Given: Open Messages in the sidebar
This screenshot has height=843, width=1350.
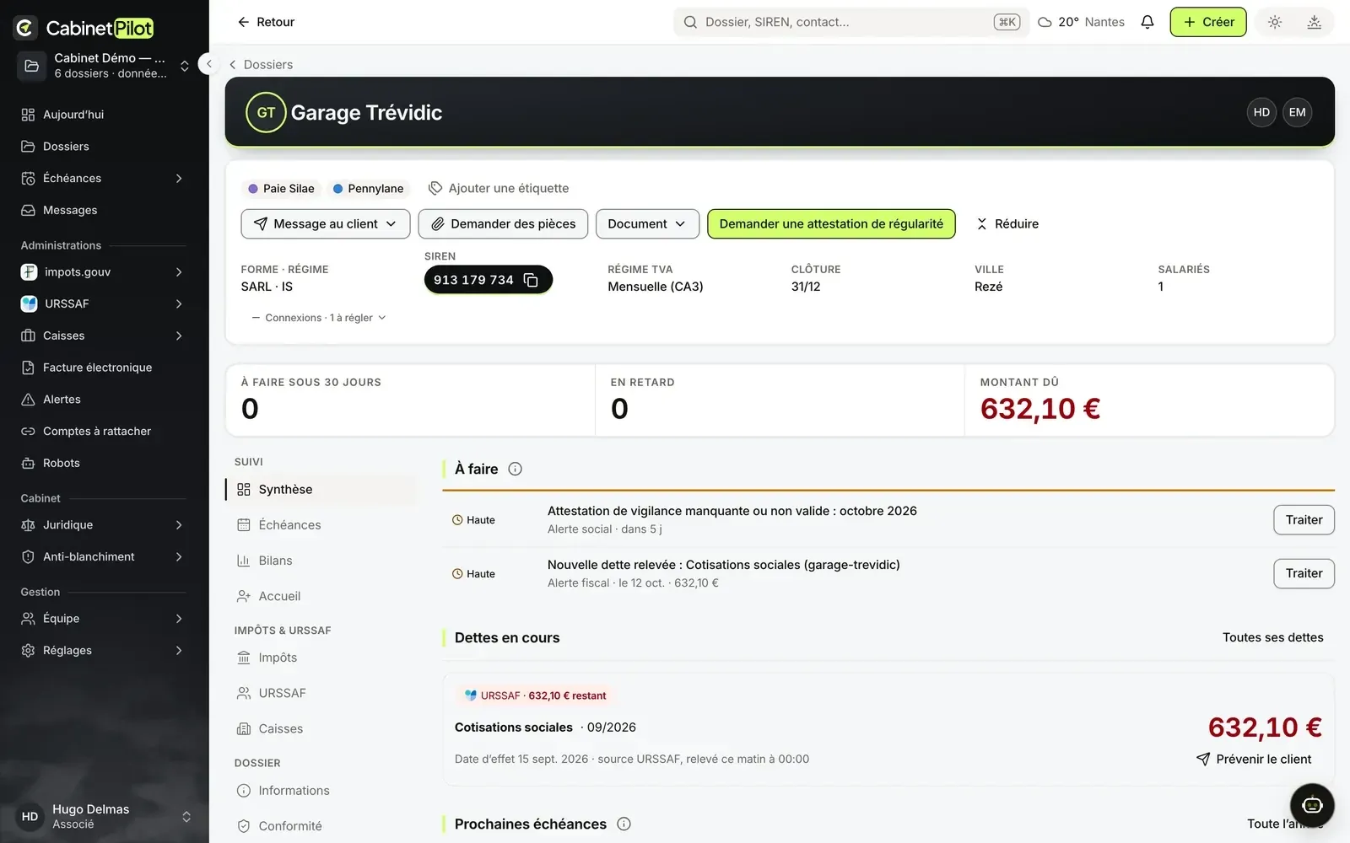Looking at the screenshot, I should tap(104, 210).
